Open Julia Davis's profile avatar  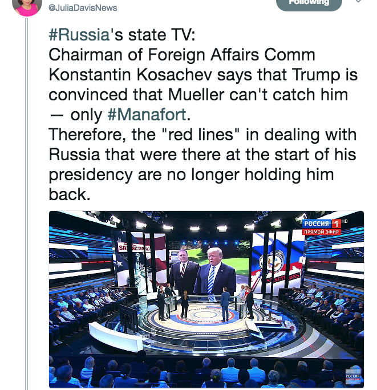pyautogui.click(x=27, y=7)
